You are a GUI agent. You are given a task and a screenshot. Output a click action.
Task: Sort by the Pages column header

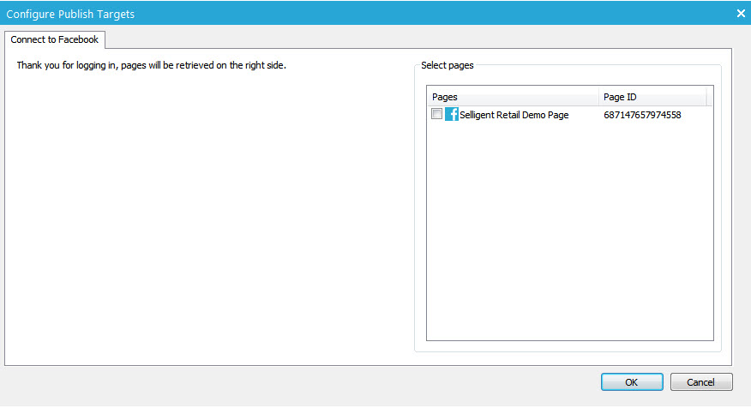pos(513,97)
